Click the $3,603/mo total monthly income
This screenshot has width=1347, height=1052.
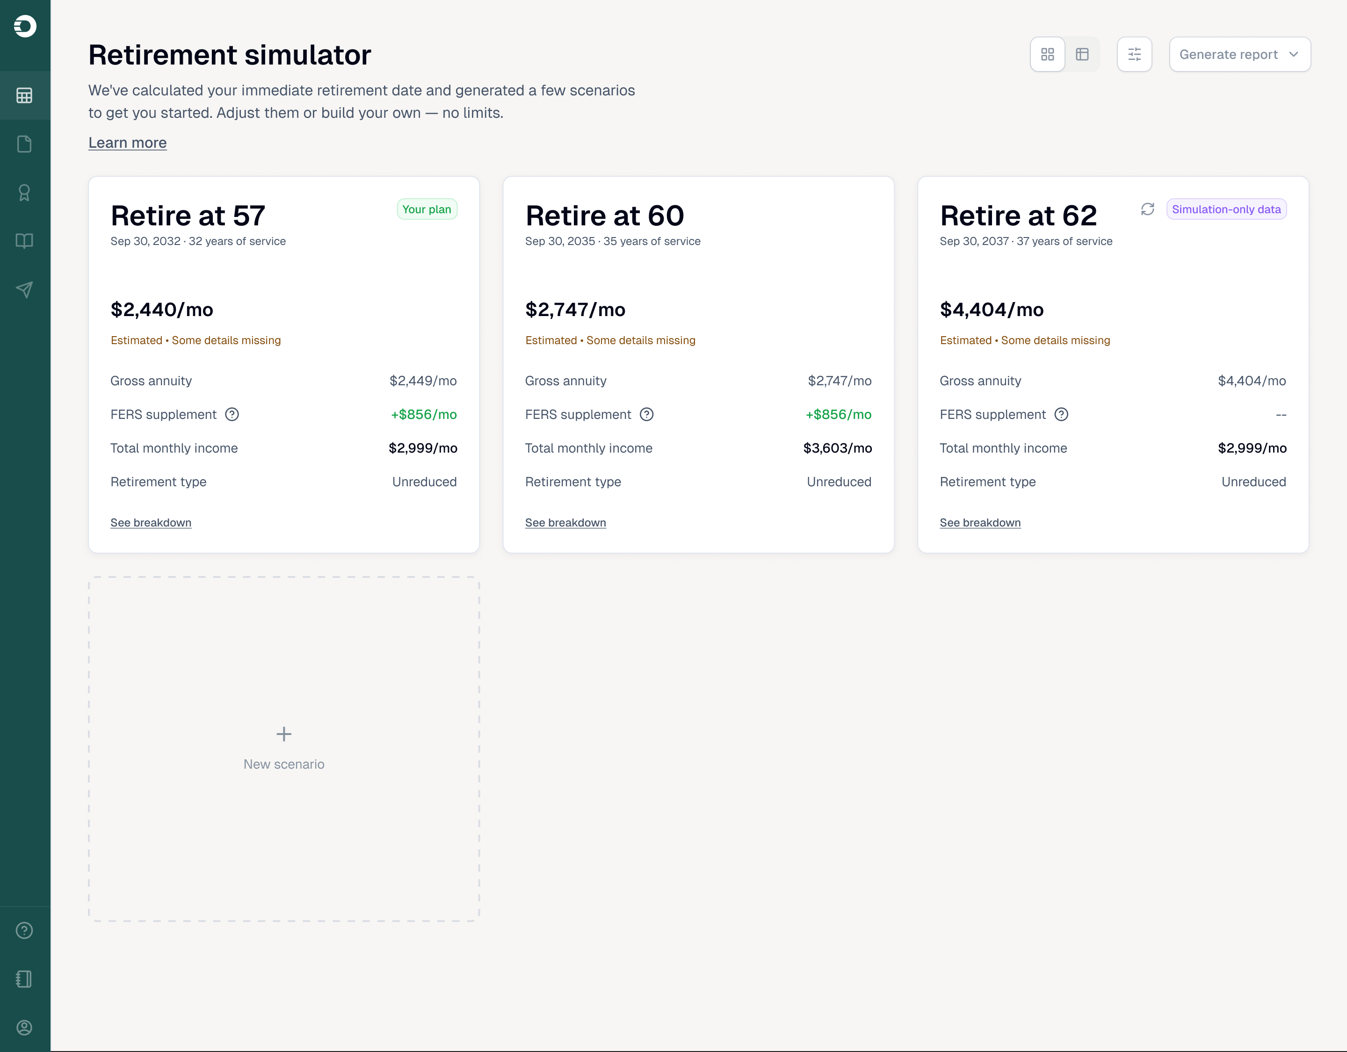point(837,448)
